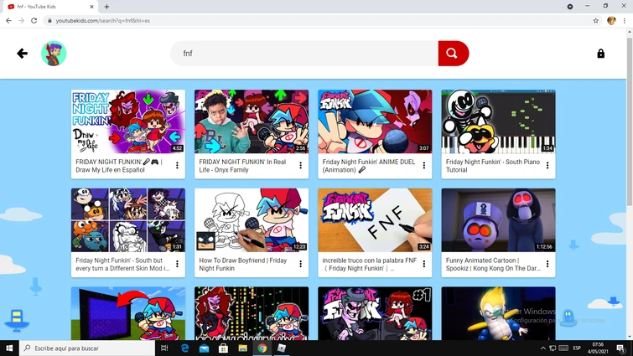Open title 'Friday Night Funkin' - South Piano Tutorial'
633x356 pixels.
[492, 166]
